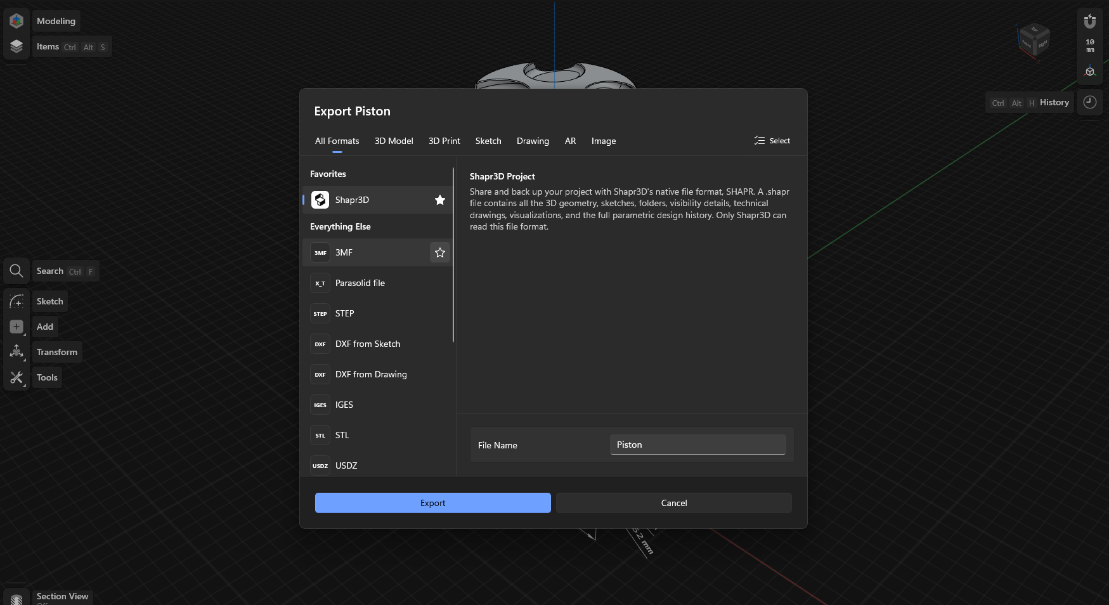Cancel the export dialog
The height and width of the screenshot is (605, 1109).
(673, 503)
